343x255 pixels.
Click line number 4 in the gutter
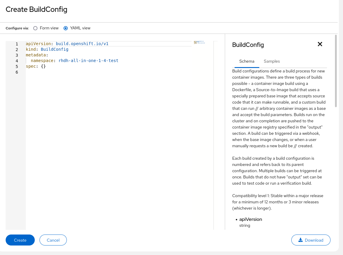pyautogui.click(x=17, y=61)
